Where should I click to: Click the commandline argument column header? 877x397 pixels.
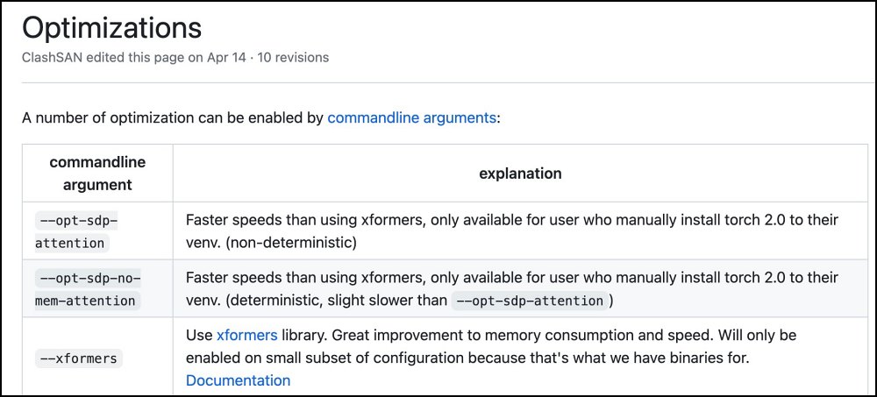97,174
